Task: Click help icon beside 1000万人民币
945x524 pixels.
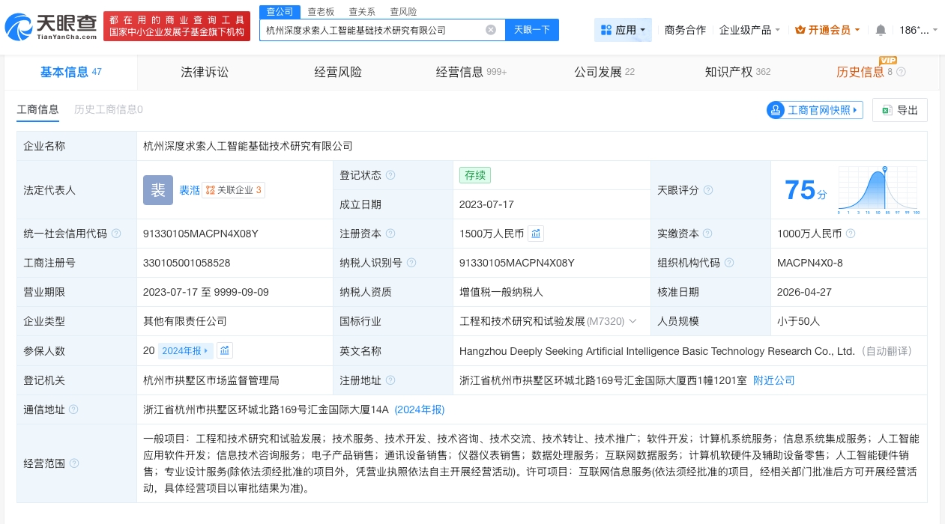Action: (851, 234)
